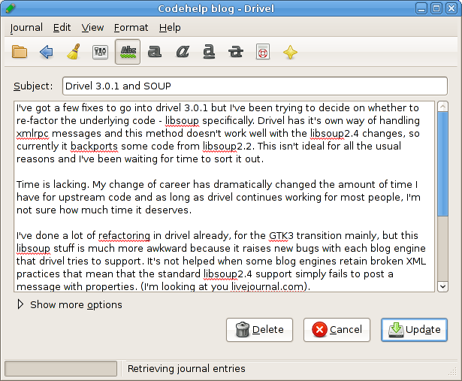Click the word GTK3 in the text
Screen dimensions: 462x381
pyautogui.click(x=281, y=236)
